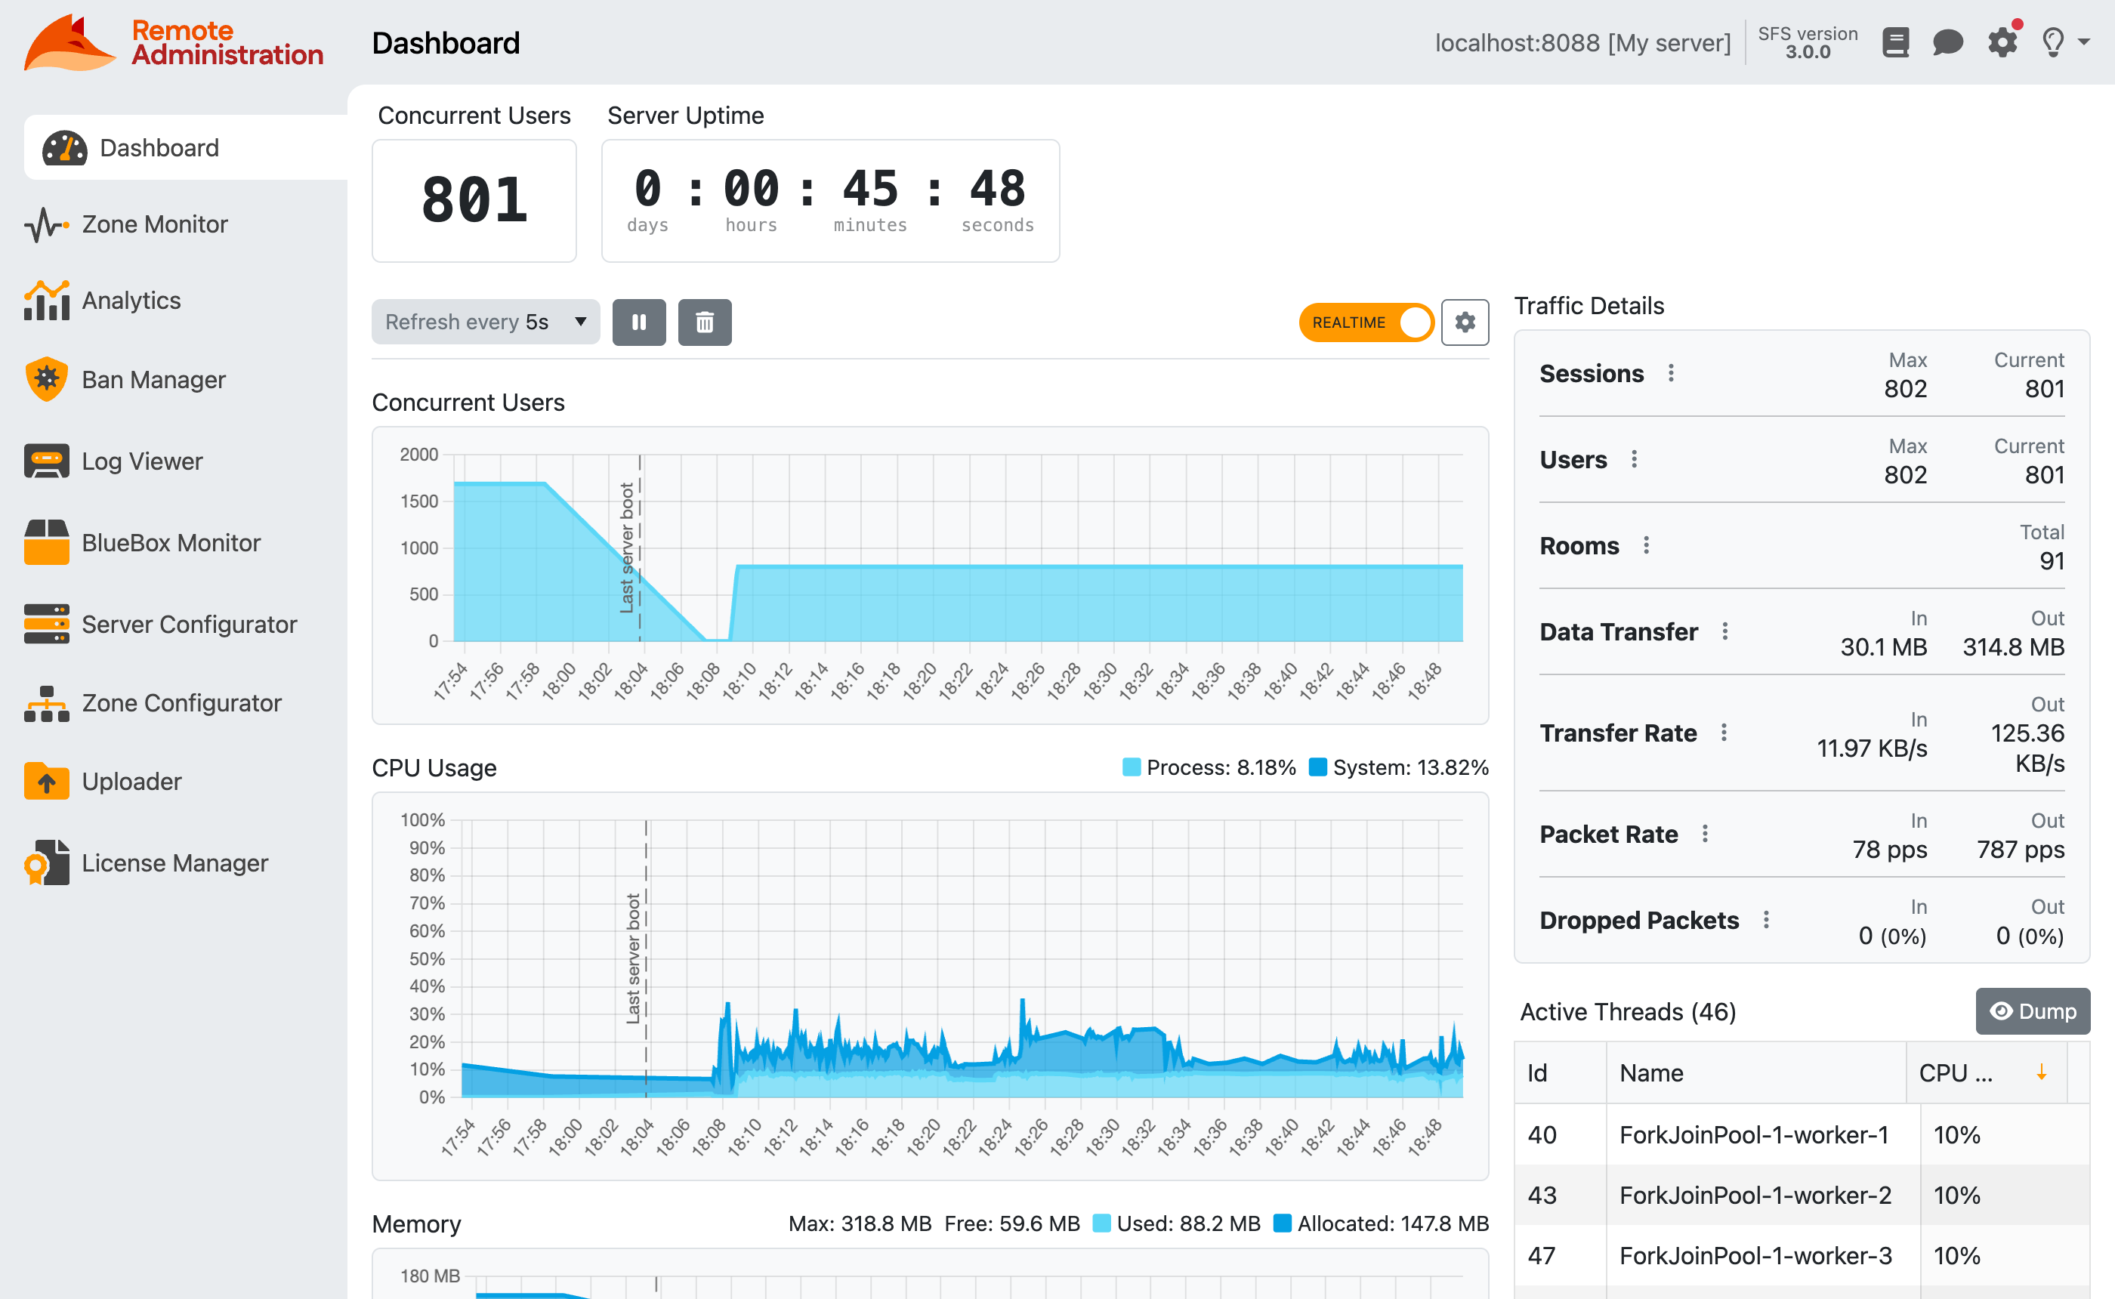Sort threads by CPU descending arrow
Image resolution: width=2115 pixels, height=1299 pixels.
(2040, 1072)
